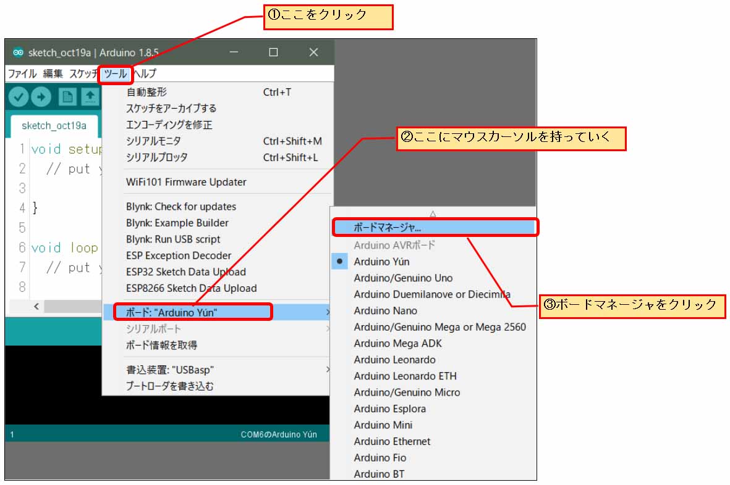Open the 編集 menu
Screen dimensions: 730x485
[53, 74]
